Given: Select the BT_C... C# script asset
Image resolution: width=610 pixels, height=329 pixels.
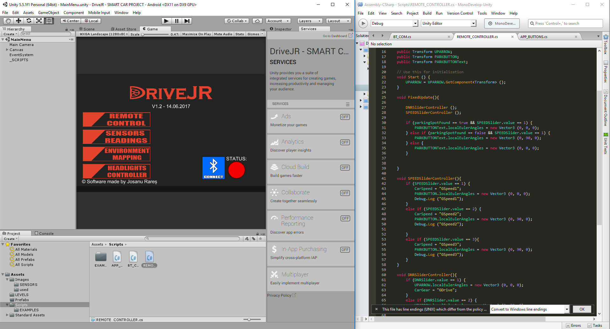Looking at the screenshot, I should pyautogui.click(x=133, y=259).
